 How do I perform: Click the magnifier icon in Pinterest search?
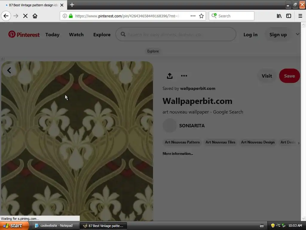click(x=123, y=34)
